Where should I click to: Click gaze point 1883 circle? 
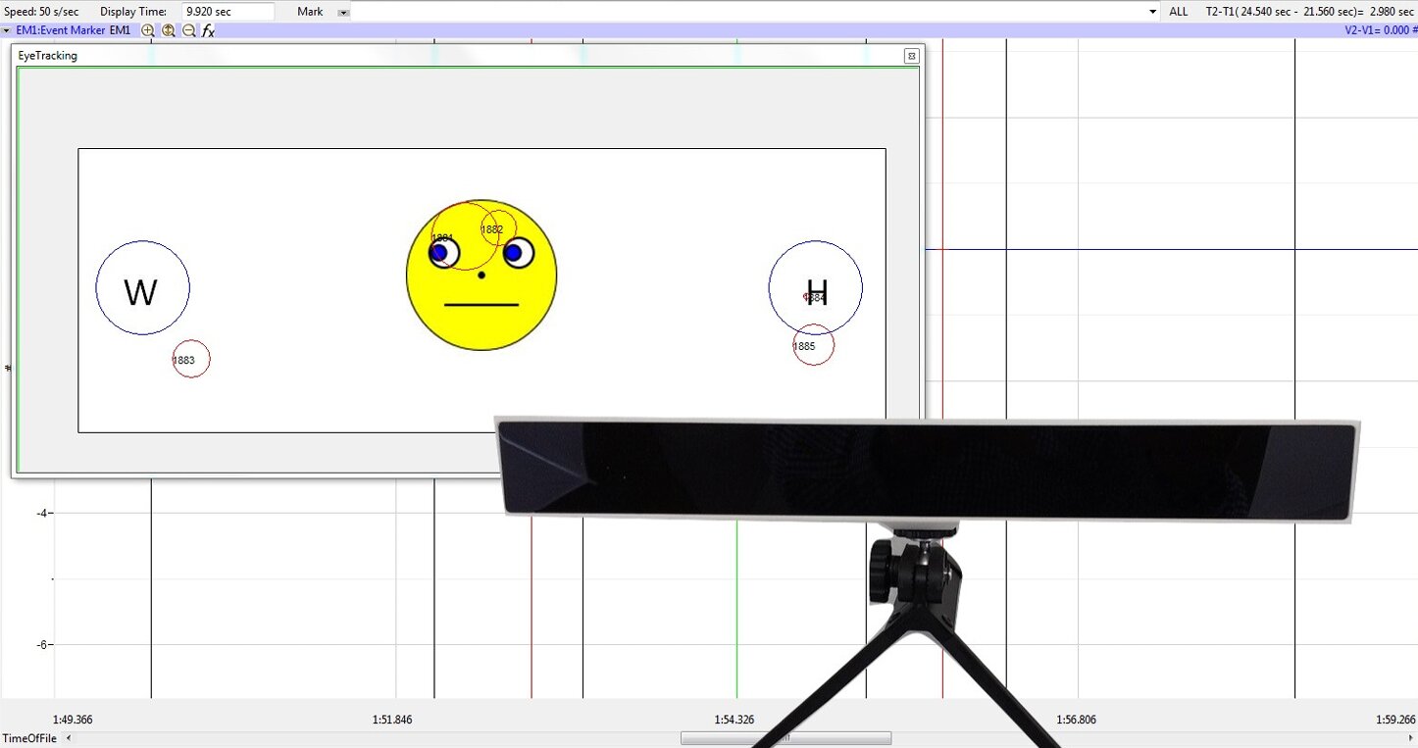(191, 359)
